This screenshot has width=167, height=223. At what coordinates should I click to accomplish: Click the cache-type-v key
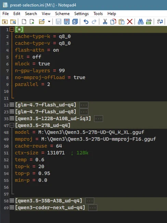click(33, 44)
